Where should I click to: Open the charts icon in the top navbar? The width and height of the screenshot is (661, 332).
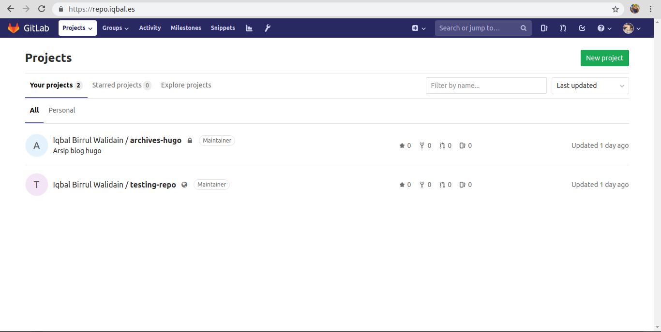(x=249, y=28)
